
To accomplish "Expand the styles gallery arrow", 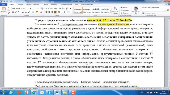I will [110, 13].
